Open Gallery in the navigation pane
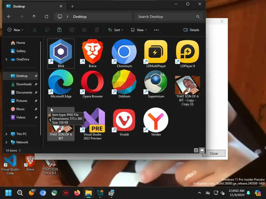The image size is (266, 199). [x=20, y=51]
